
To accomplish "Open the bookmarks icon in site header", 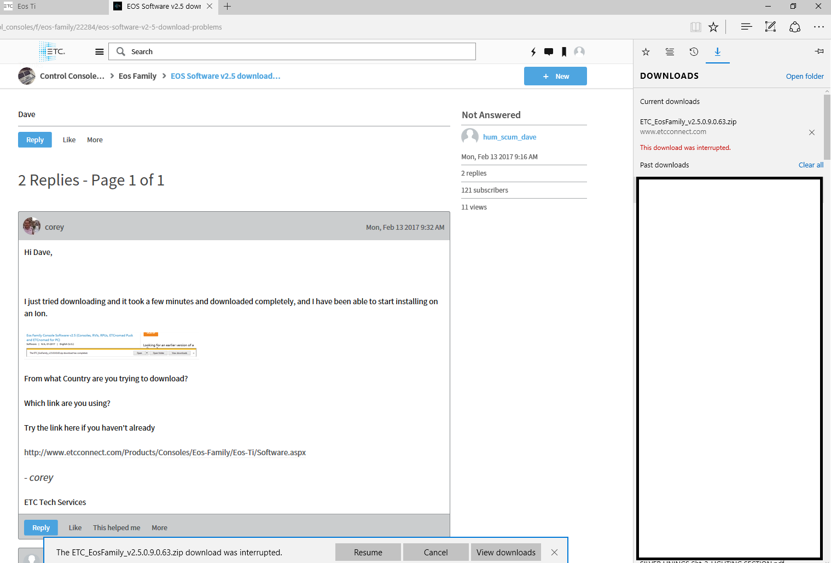I will click(564, 51).
